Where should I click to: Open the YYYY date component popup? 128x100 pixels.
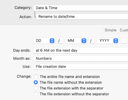pyautogui.click(x=108, y=41)
